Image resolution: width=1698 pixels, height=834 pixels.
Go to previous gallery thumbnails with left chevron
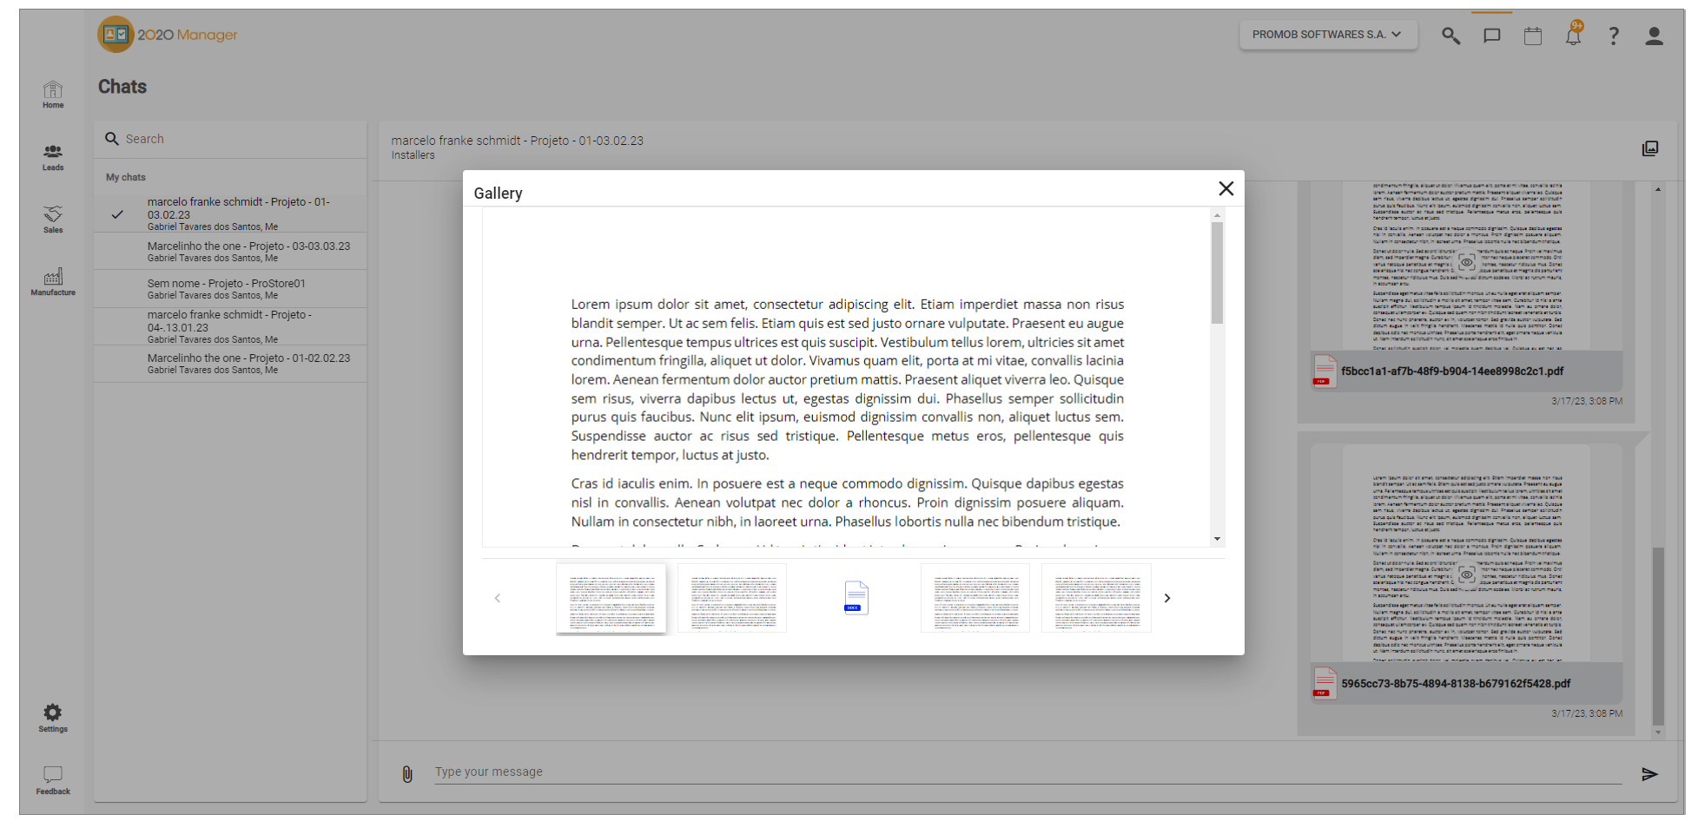pyautogui.click(x=498, y=598)
